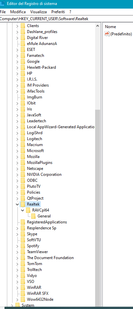Click the IM Providers folder icon
Viewport: 133px width, 309px height.
(23, 85)
